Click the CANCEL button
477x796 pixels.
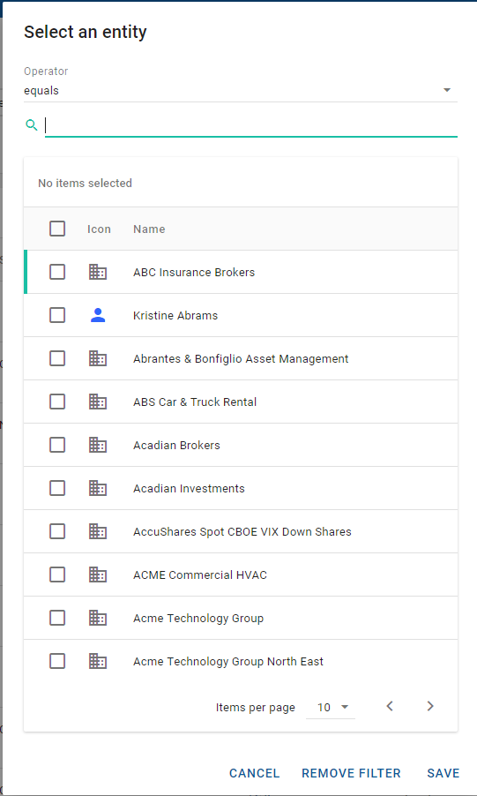[x=254, y=773]
